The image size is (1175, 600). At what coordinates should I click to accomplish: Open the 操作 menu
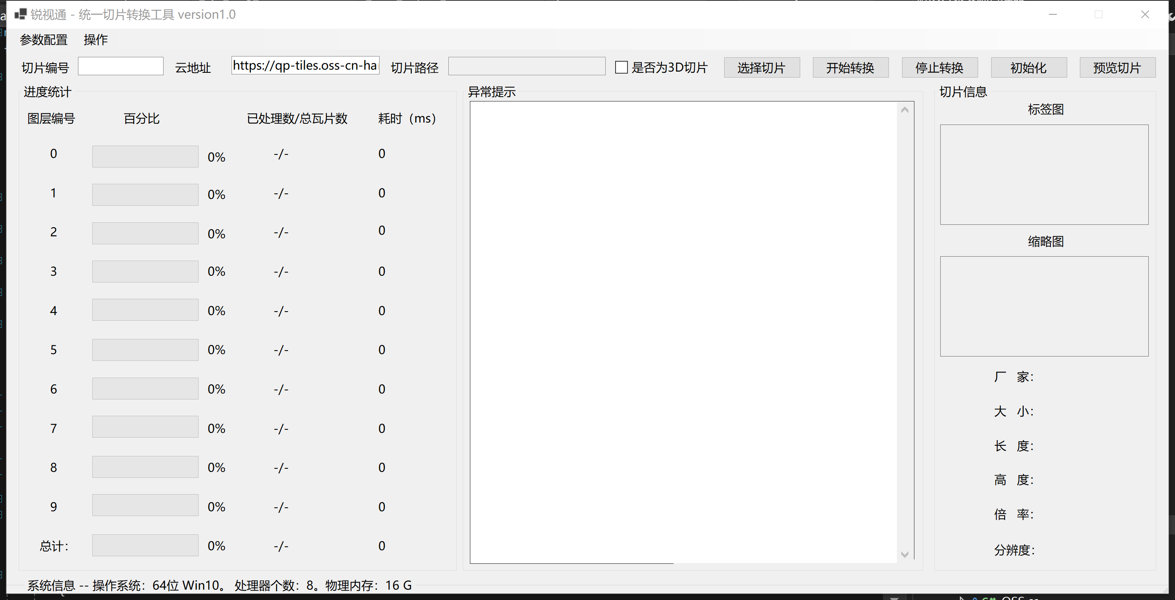[96, 40]
